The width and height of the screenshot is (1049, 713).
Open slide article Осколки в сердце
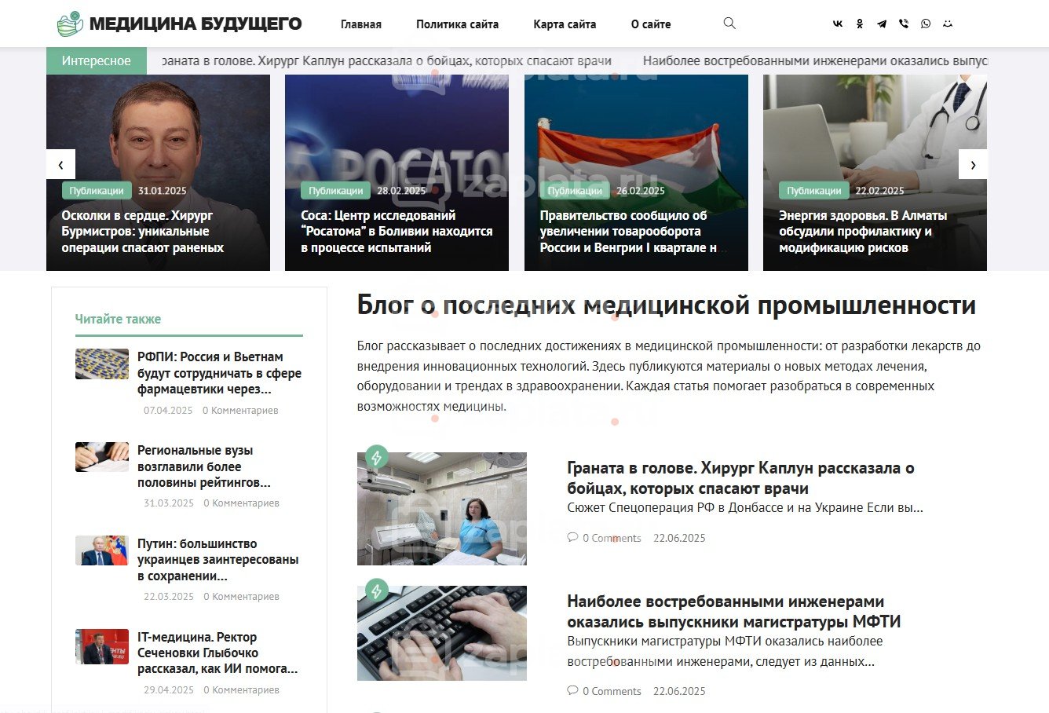143,232
